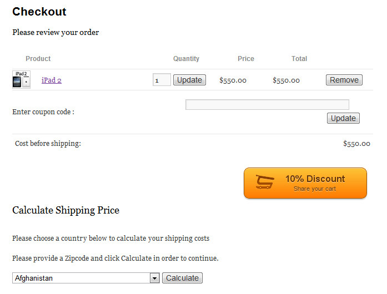Open the Afghanistan country dropdown
This screenshot has width=387, height=294.
coord(86,278)
